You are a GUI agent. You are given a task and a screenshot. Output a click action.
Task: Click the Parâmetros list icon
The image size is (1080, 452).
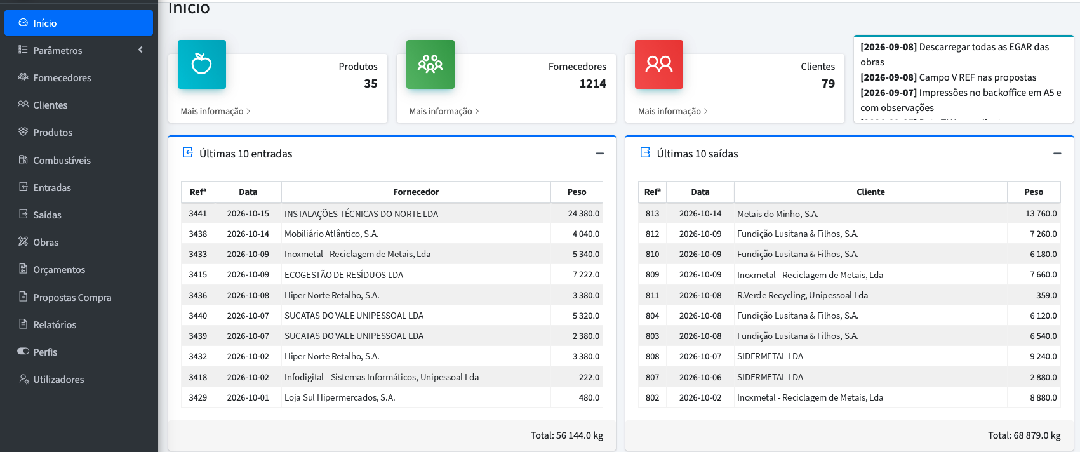pos(23,50)
